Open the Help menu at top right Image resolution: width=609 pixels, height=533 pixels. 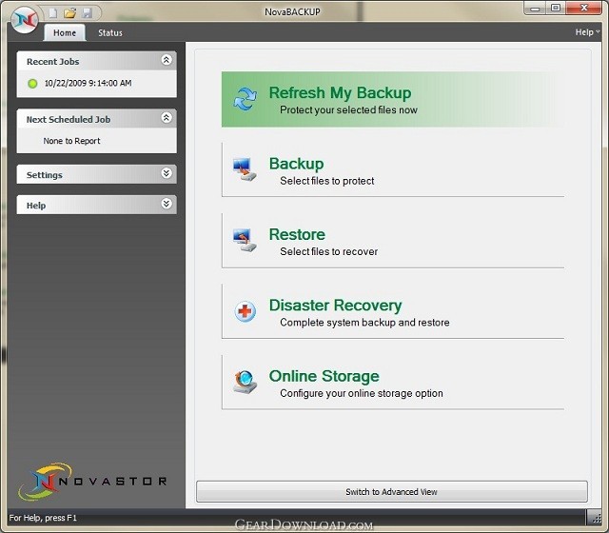pyautogui.click(x=587, y=32)
